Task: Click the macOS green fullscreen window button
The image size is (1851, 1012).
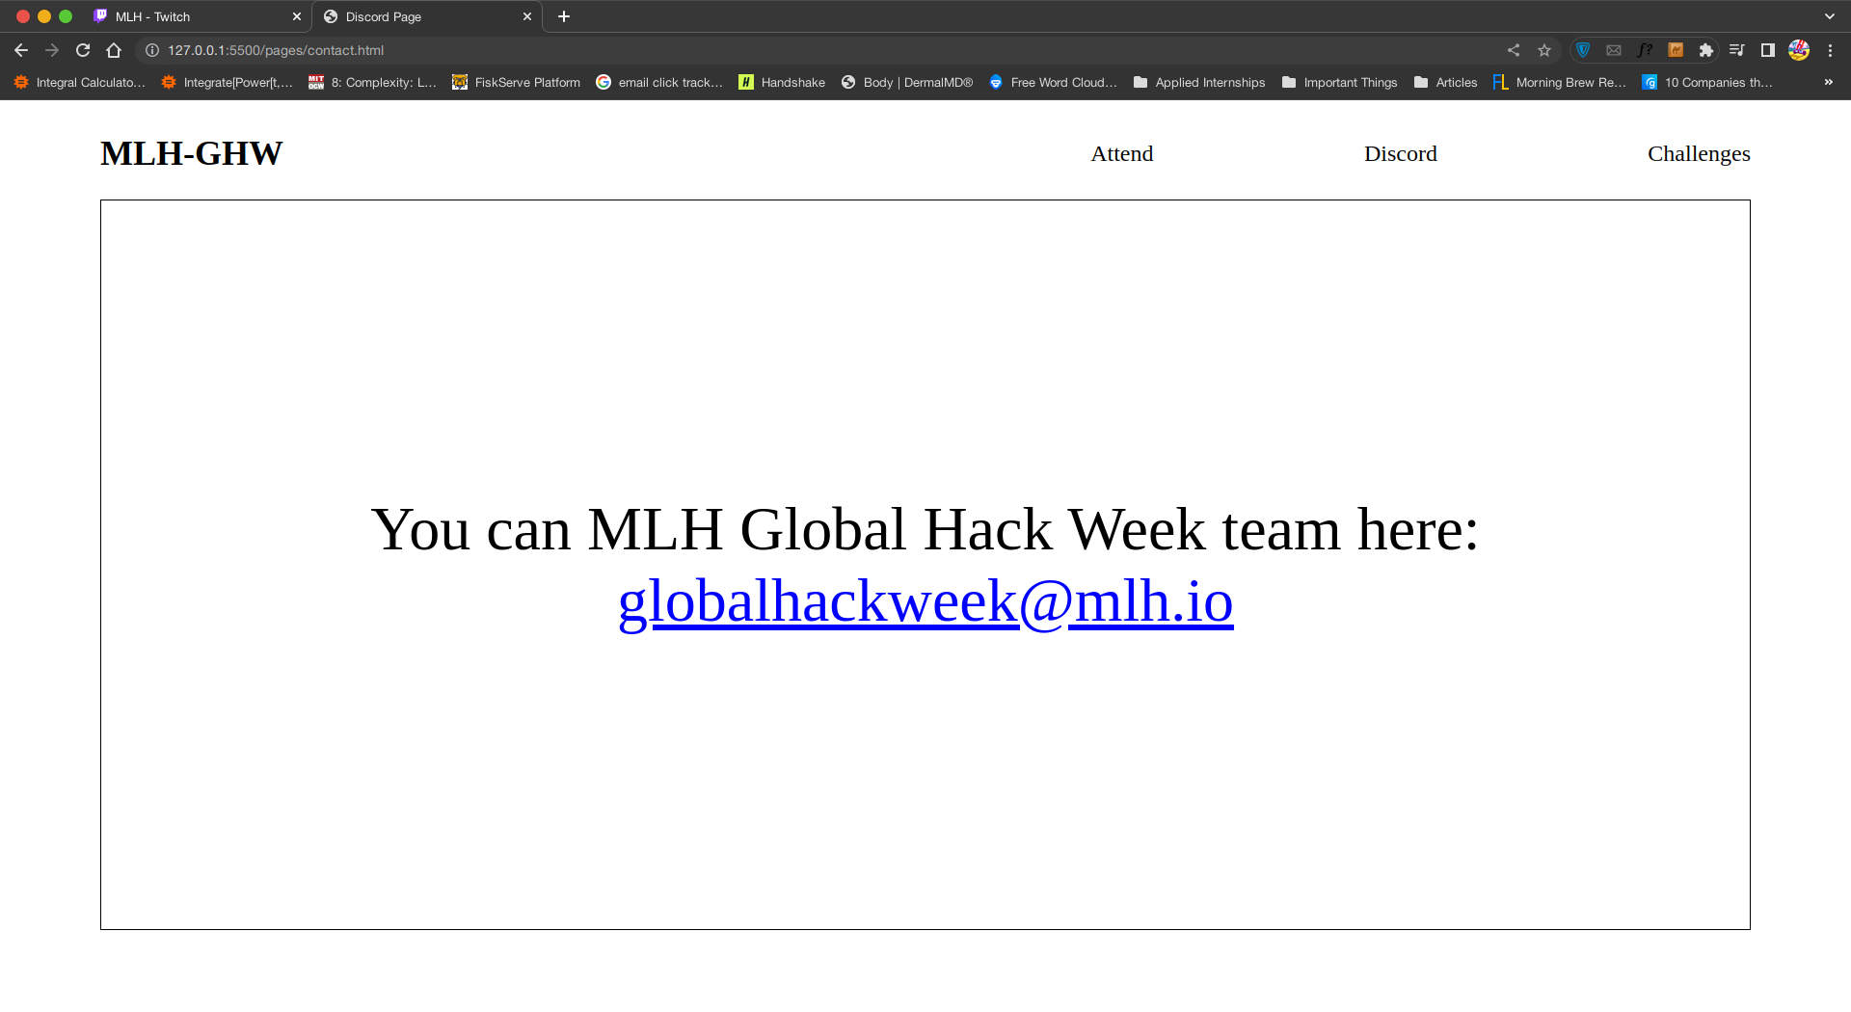Action: point(66,16)
